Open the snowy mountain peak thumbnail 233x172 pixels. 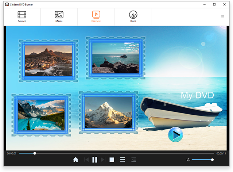point(108,112)
